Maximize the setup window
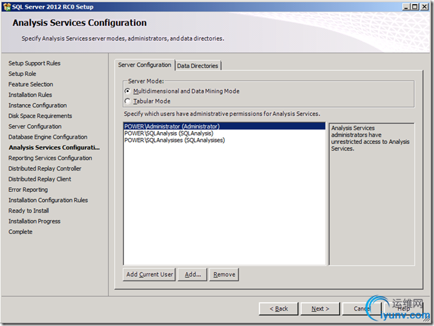Viewport: 434px width, 326px height. point(415,7)
